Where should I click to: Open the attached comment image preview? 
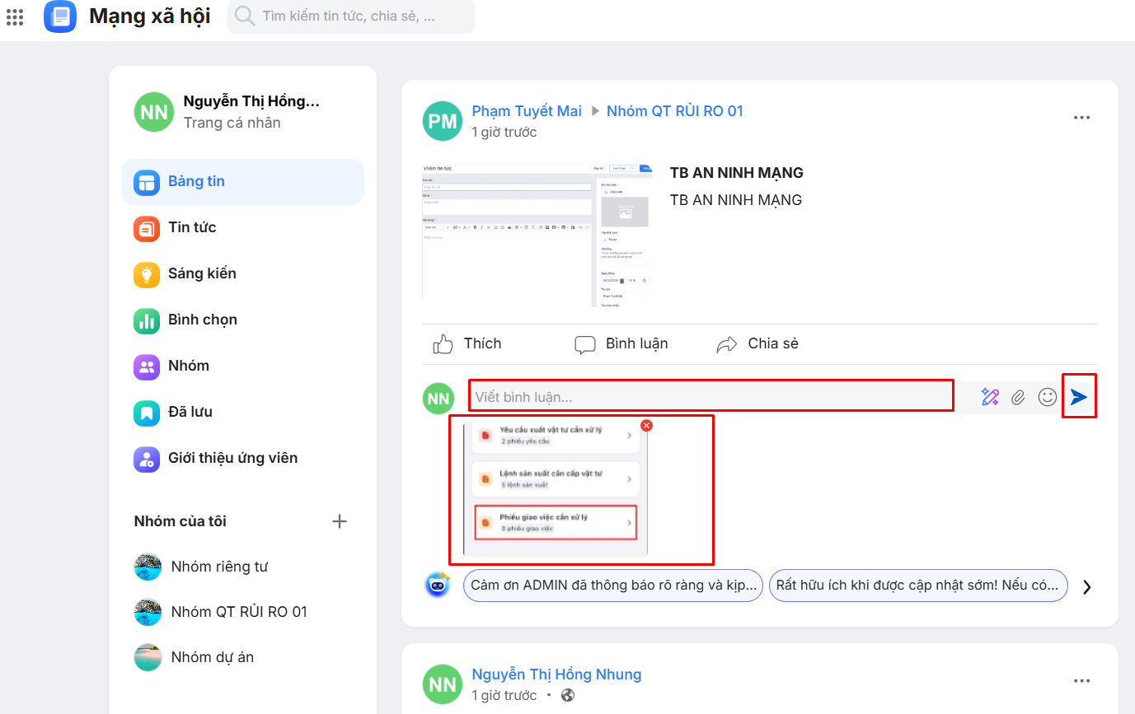pos(556,489)
